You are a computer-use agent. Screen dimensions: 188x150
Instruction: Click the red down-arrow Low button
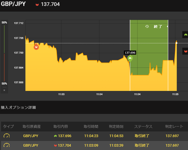coord(185,51)
